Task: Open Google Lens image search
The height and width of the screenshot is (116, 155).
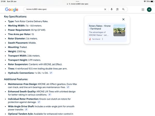Action: click(117, 9)
